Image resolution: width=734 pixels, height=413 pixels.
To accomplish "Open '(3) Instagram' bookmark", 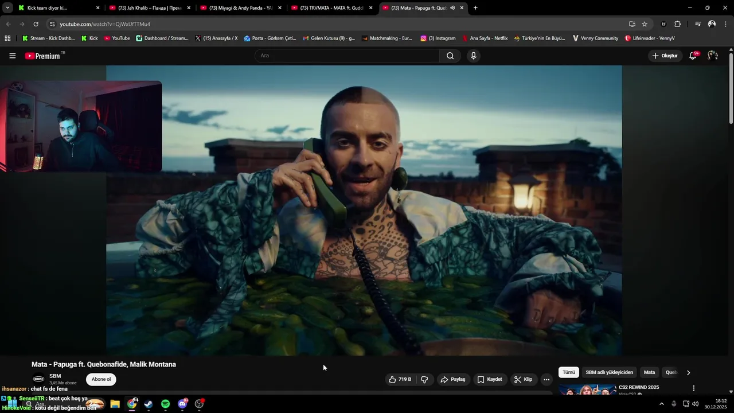I will point(438,38).
